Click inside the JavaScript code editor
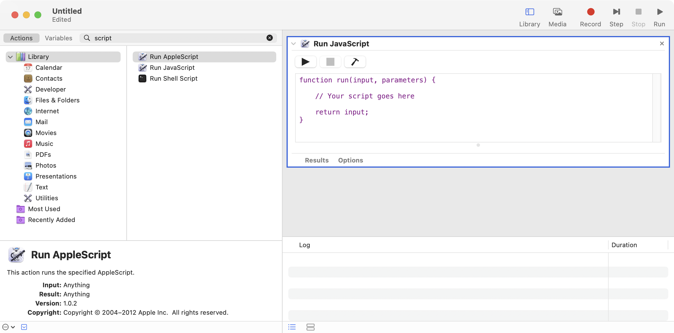674x333 pixels. point(474,108)
